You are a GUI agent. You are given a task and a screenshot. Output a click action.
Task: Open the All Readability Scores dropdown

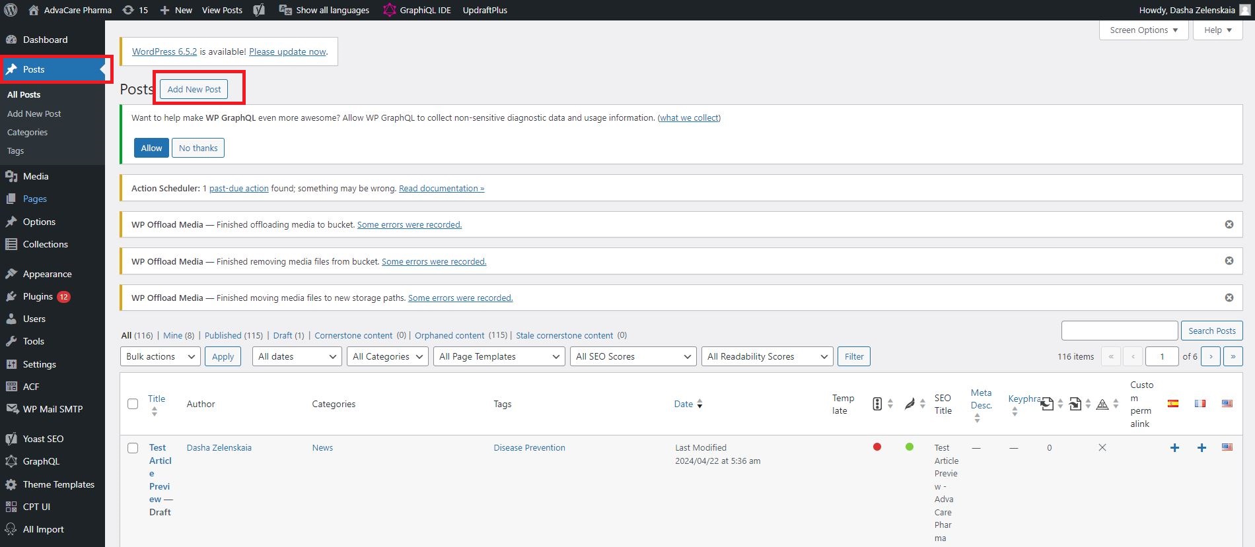(767, 356)
